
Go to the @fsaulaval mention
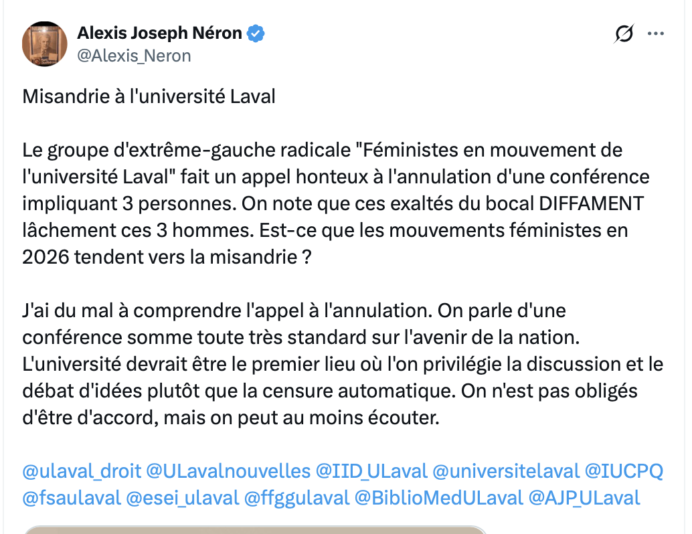[72, 497]
